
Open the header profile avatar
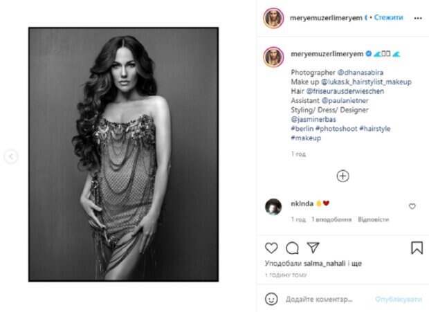273,18
